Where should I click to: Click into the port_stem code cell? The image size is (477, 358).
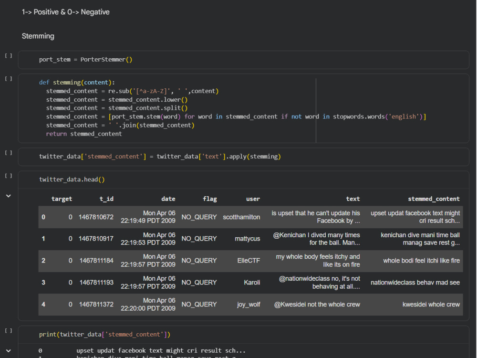coord(243,60)
